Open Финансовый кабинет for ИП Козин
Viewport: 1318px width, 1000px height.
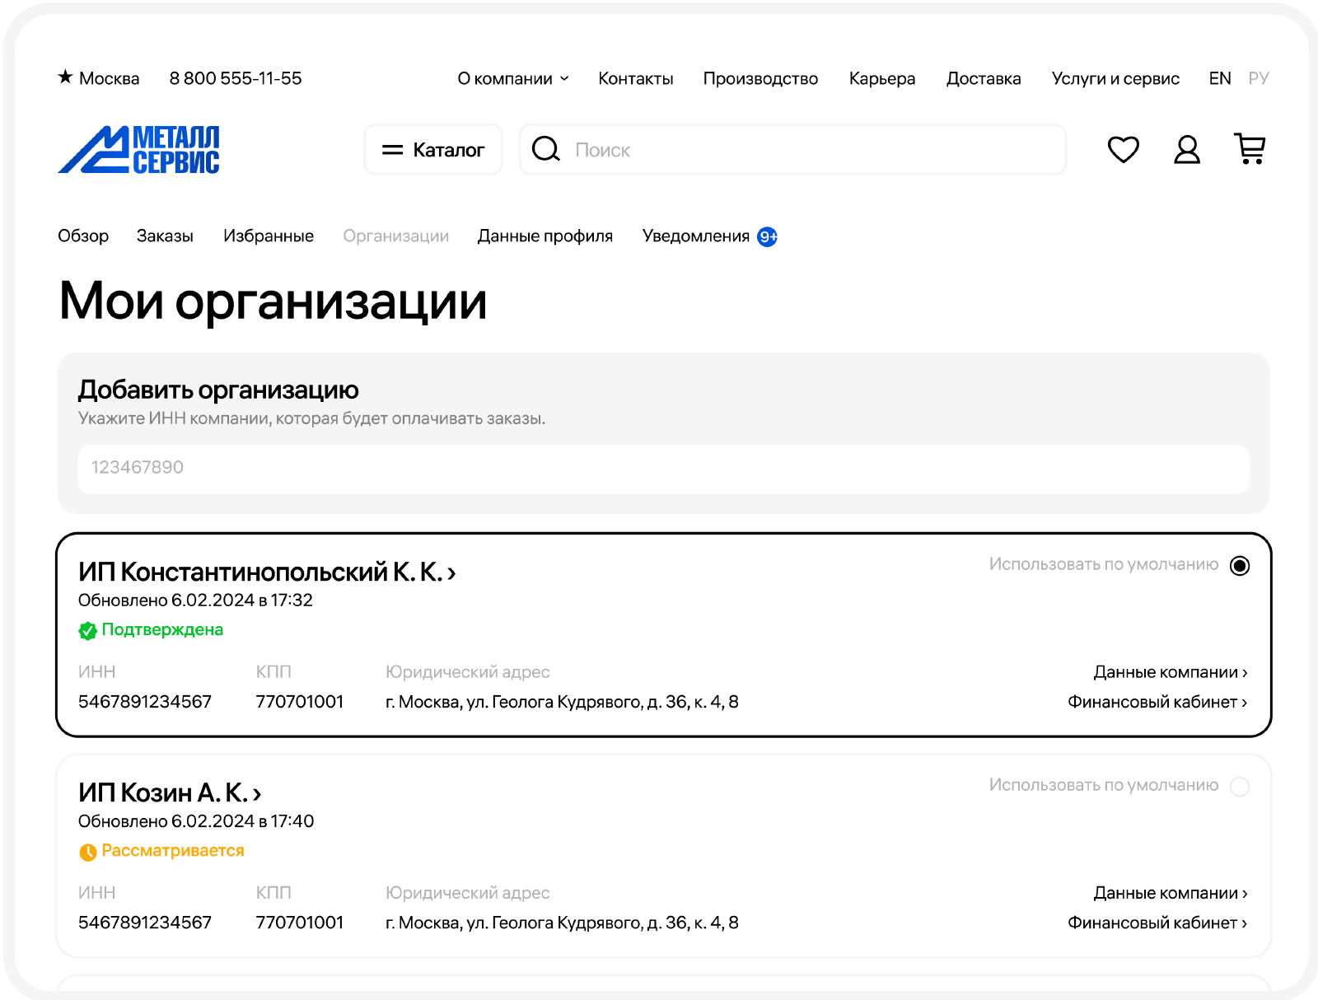(x=1157, y=923)
